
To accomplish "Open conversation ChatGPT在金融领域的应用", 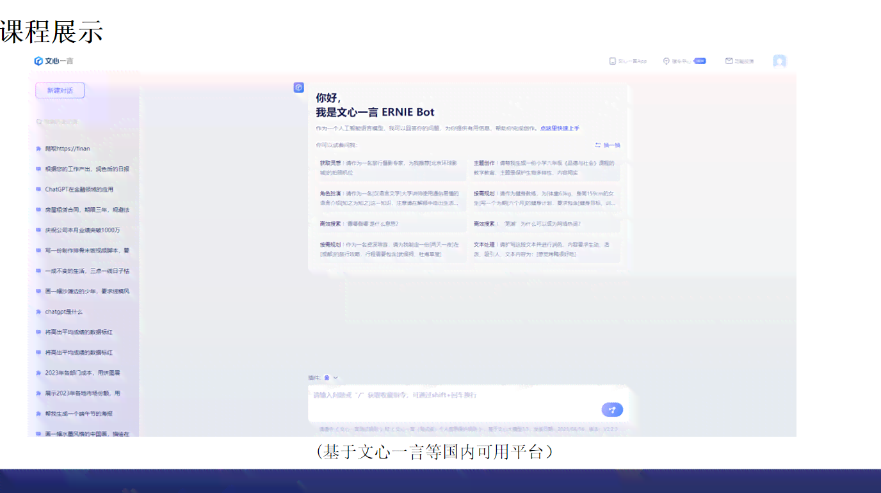I will click(x=79, y=189).
